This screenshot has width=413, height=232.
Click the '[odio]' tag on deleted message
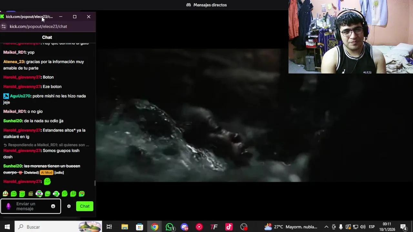(x=59, y=173)
